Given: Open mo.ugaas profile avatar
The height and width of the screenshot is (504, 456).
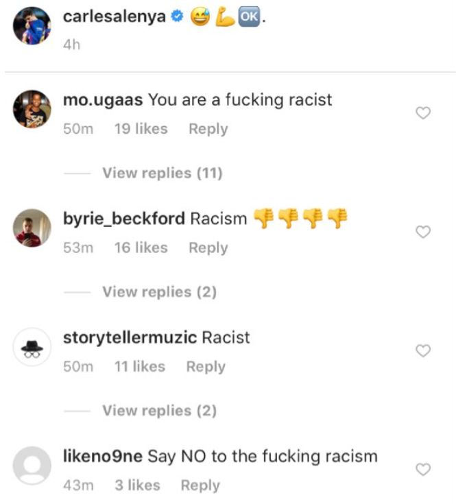Looking at the screenshot, I should click(x=32, y=109).
